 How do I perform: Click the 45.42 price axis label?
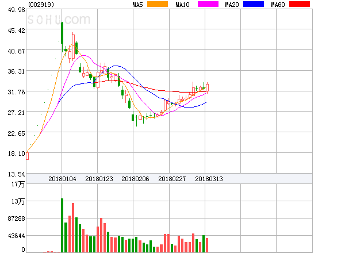(17, 30)
